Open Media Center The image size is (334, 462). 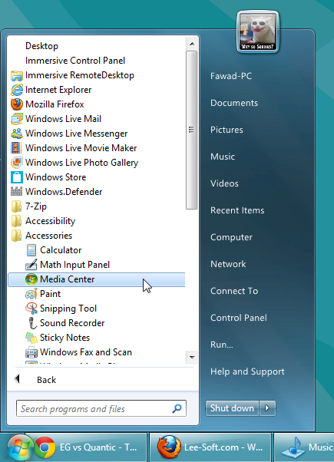click(97, 279)
